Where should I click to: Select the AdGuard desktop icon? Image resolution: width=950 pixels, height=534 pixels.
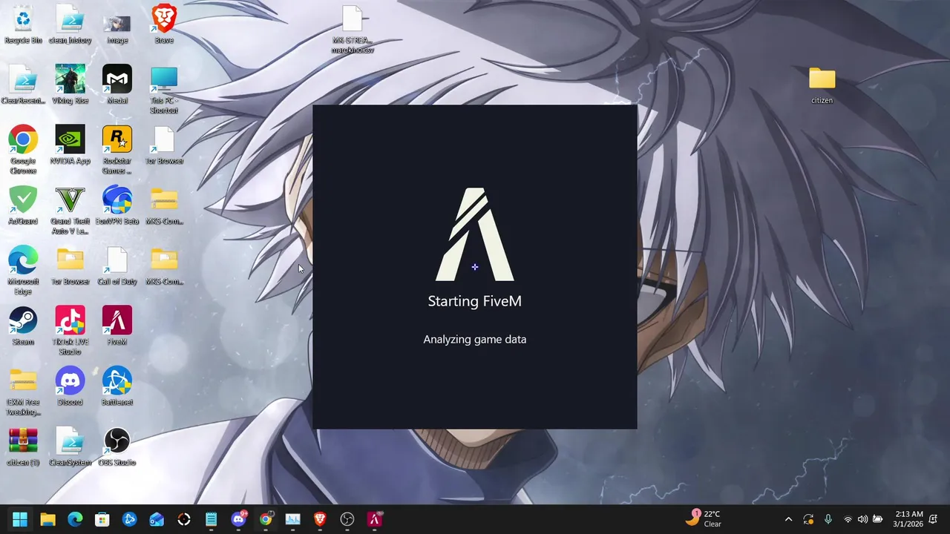coord(23,205)
